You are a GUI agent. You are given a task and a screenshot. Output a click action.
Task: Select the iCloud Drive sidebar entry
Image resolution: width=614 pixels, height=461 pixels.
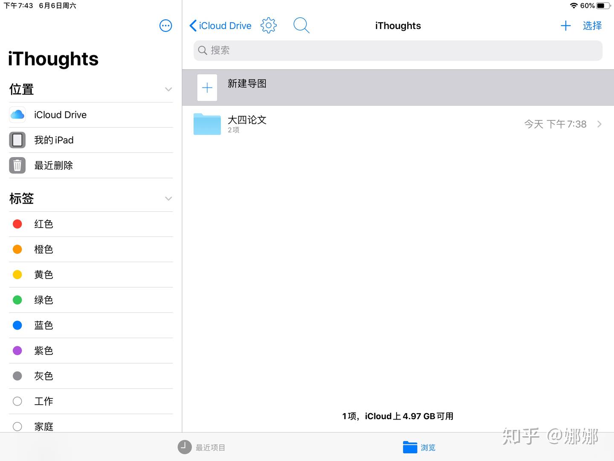(x=60, y=114)
